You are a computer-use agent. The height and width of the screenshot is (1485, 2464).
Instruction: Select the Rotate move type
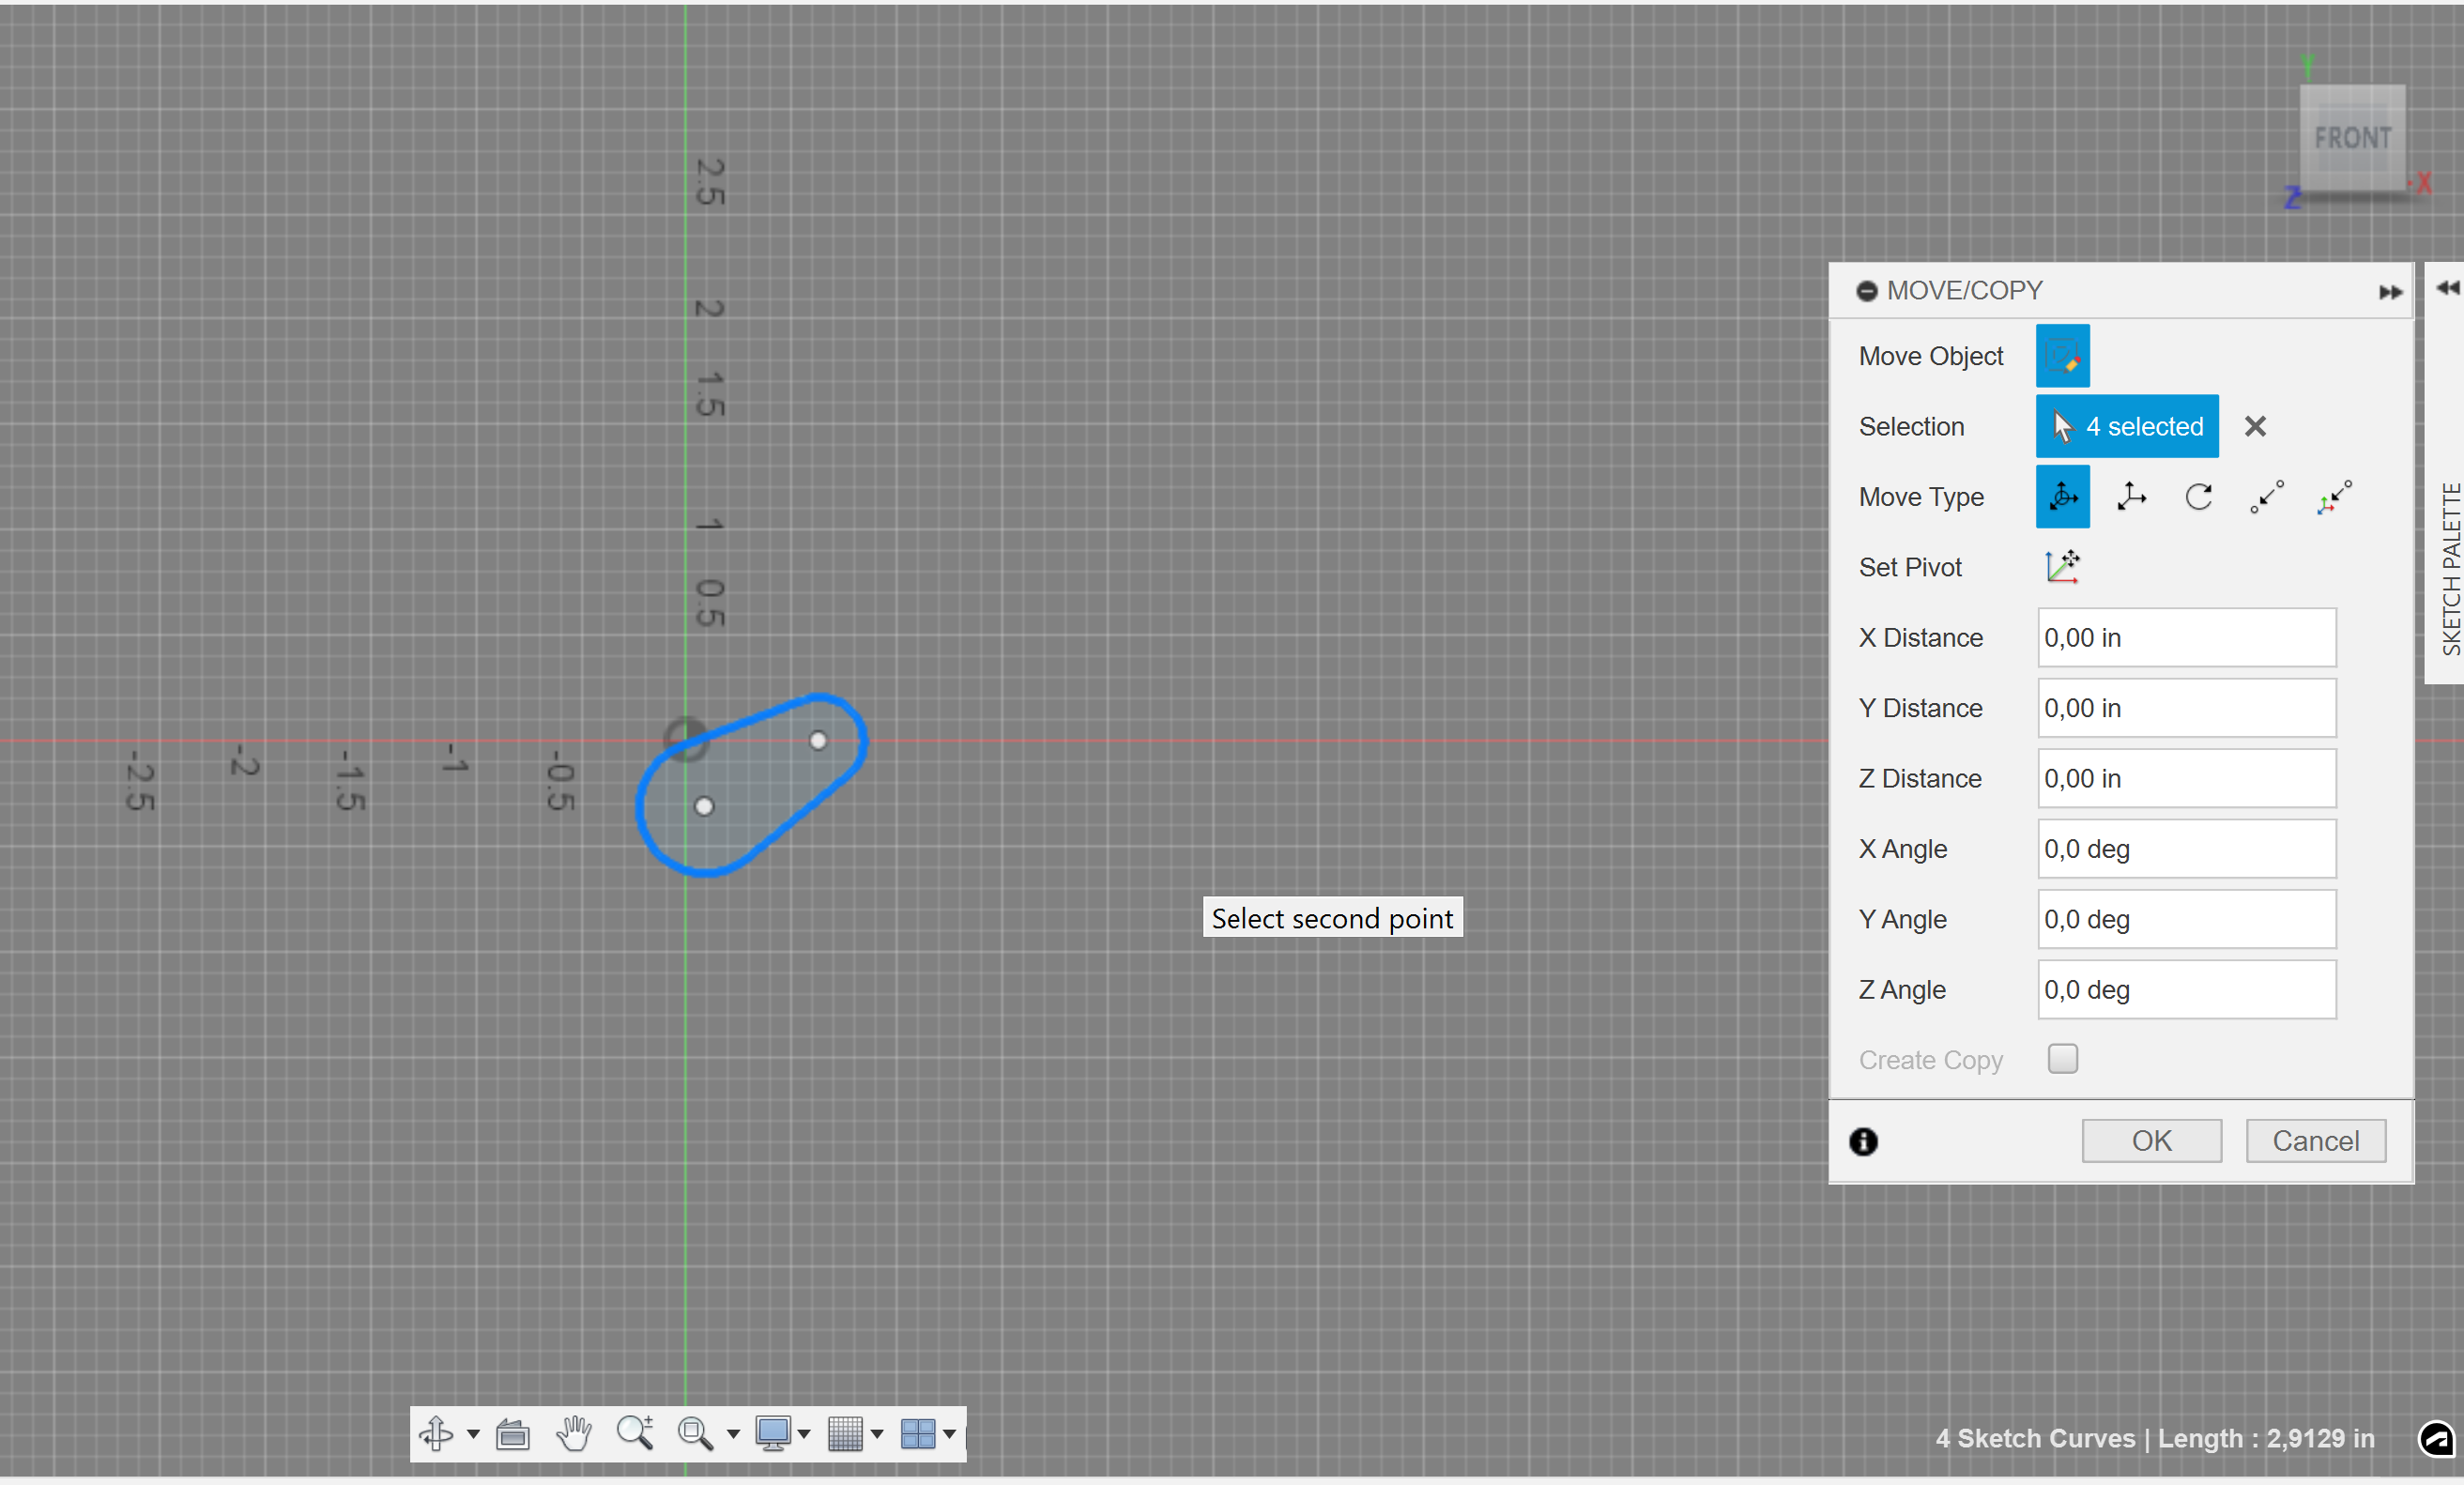click(2199, 497)
